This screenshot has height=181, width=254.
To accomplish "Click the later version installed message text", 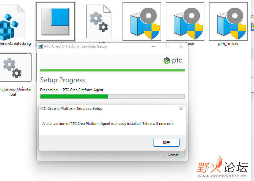I will tap(108, 124).
